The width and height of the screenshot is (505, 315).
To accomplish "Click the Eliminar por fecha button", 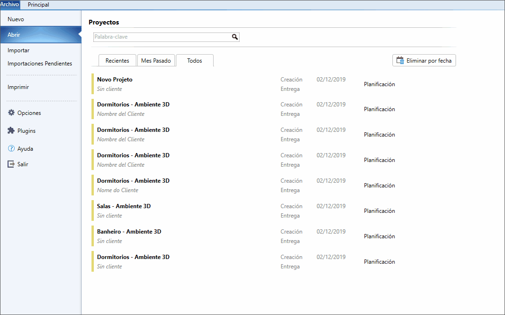I will click(424, 60).
